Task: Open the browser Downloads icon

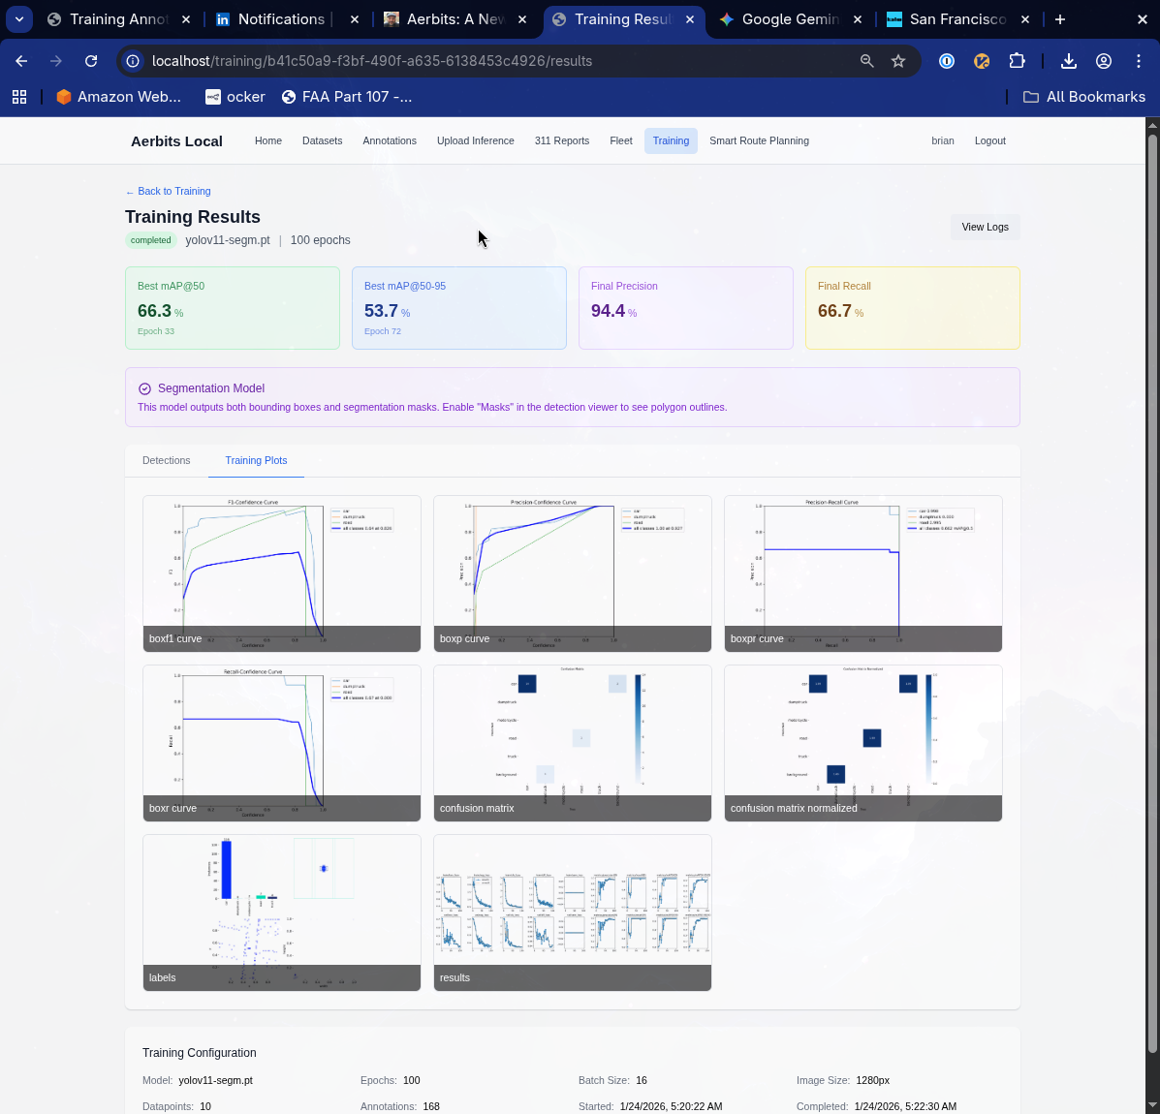Action: pyautogui.click(x=1068, y=60)
